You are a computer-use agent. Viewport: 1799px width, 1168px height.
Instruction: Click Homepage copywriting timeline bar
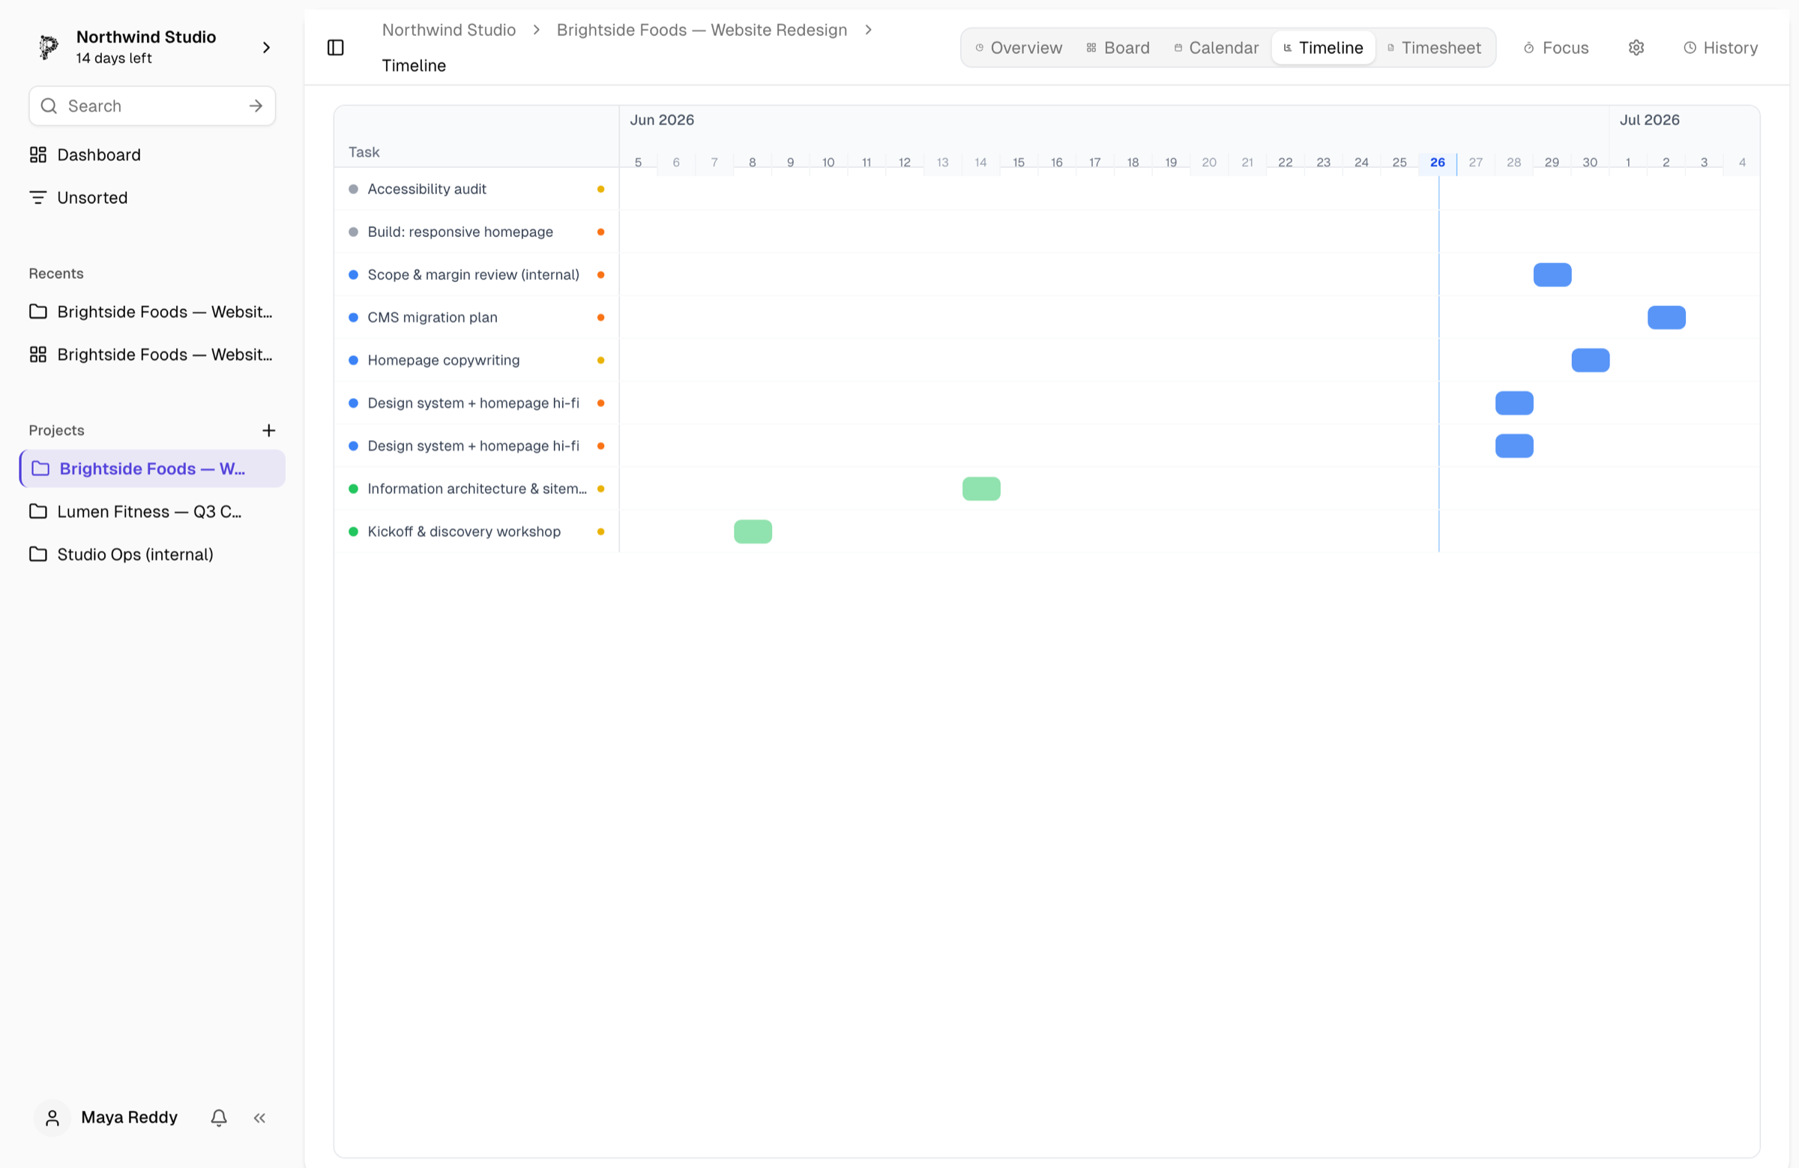click(1591, 360)
